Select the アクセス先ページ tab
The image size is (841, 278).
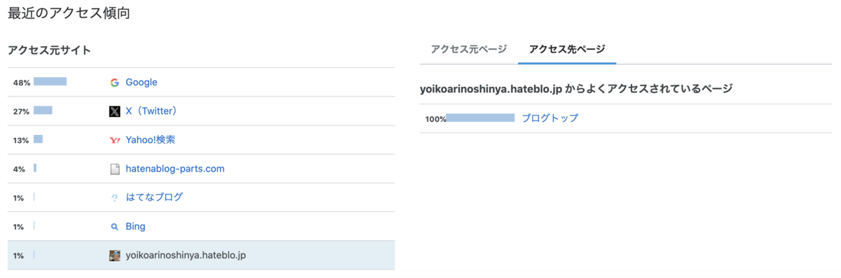pos(568,49)
